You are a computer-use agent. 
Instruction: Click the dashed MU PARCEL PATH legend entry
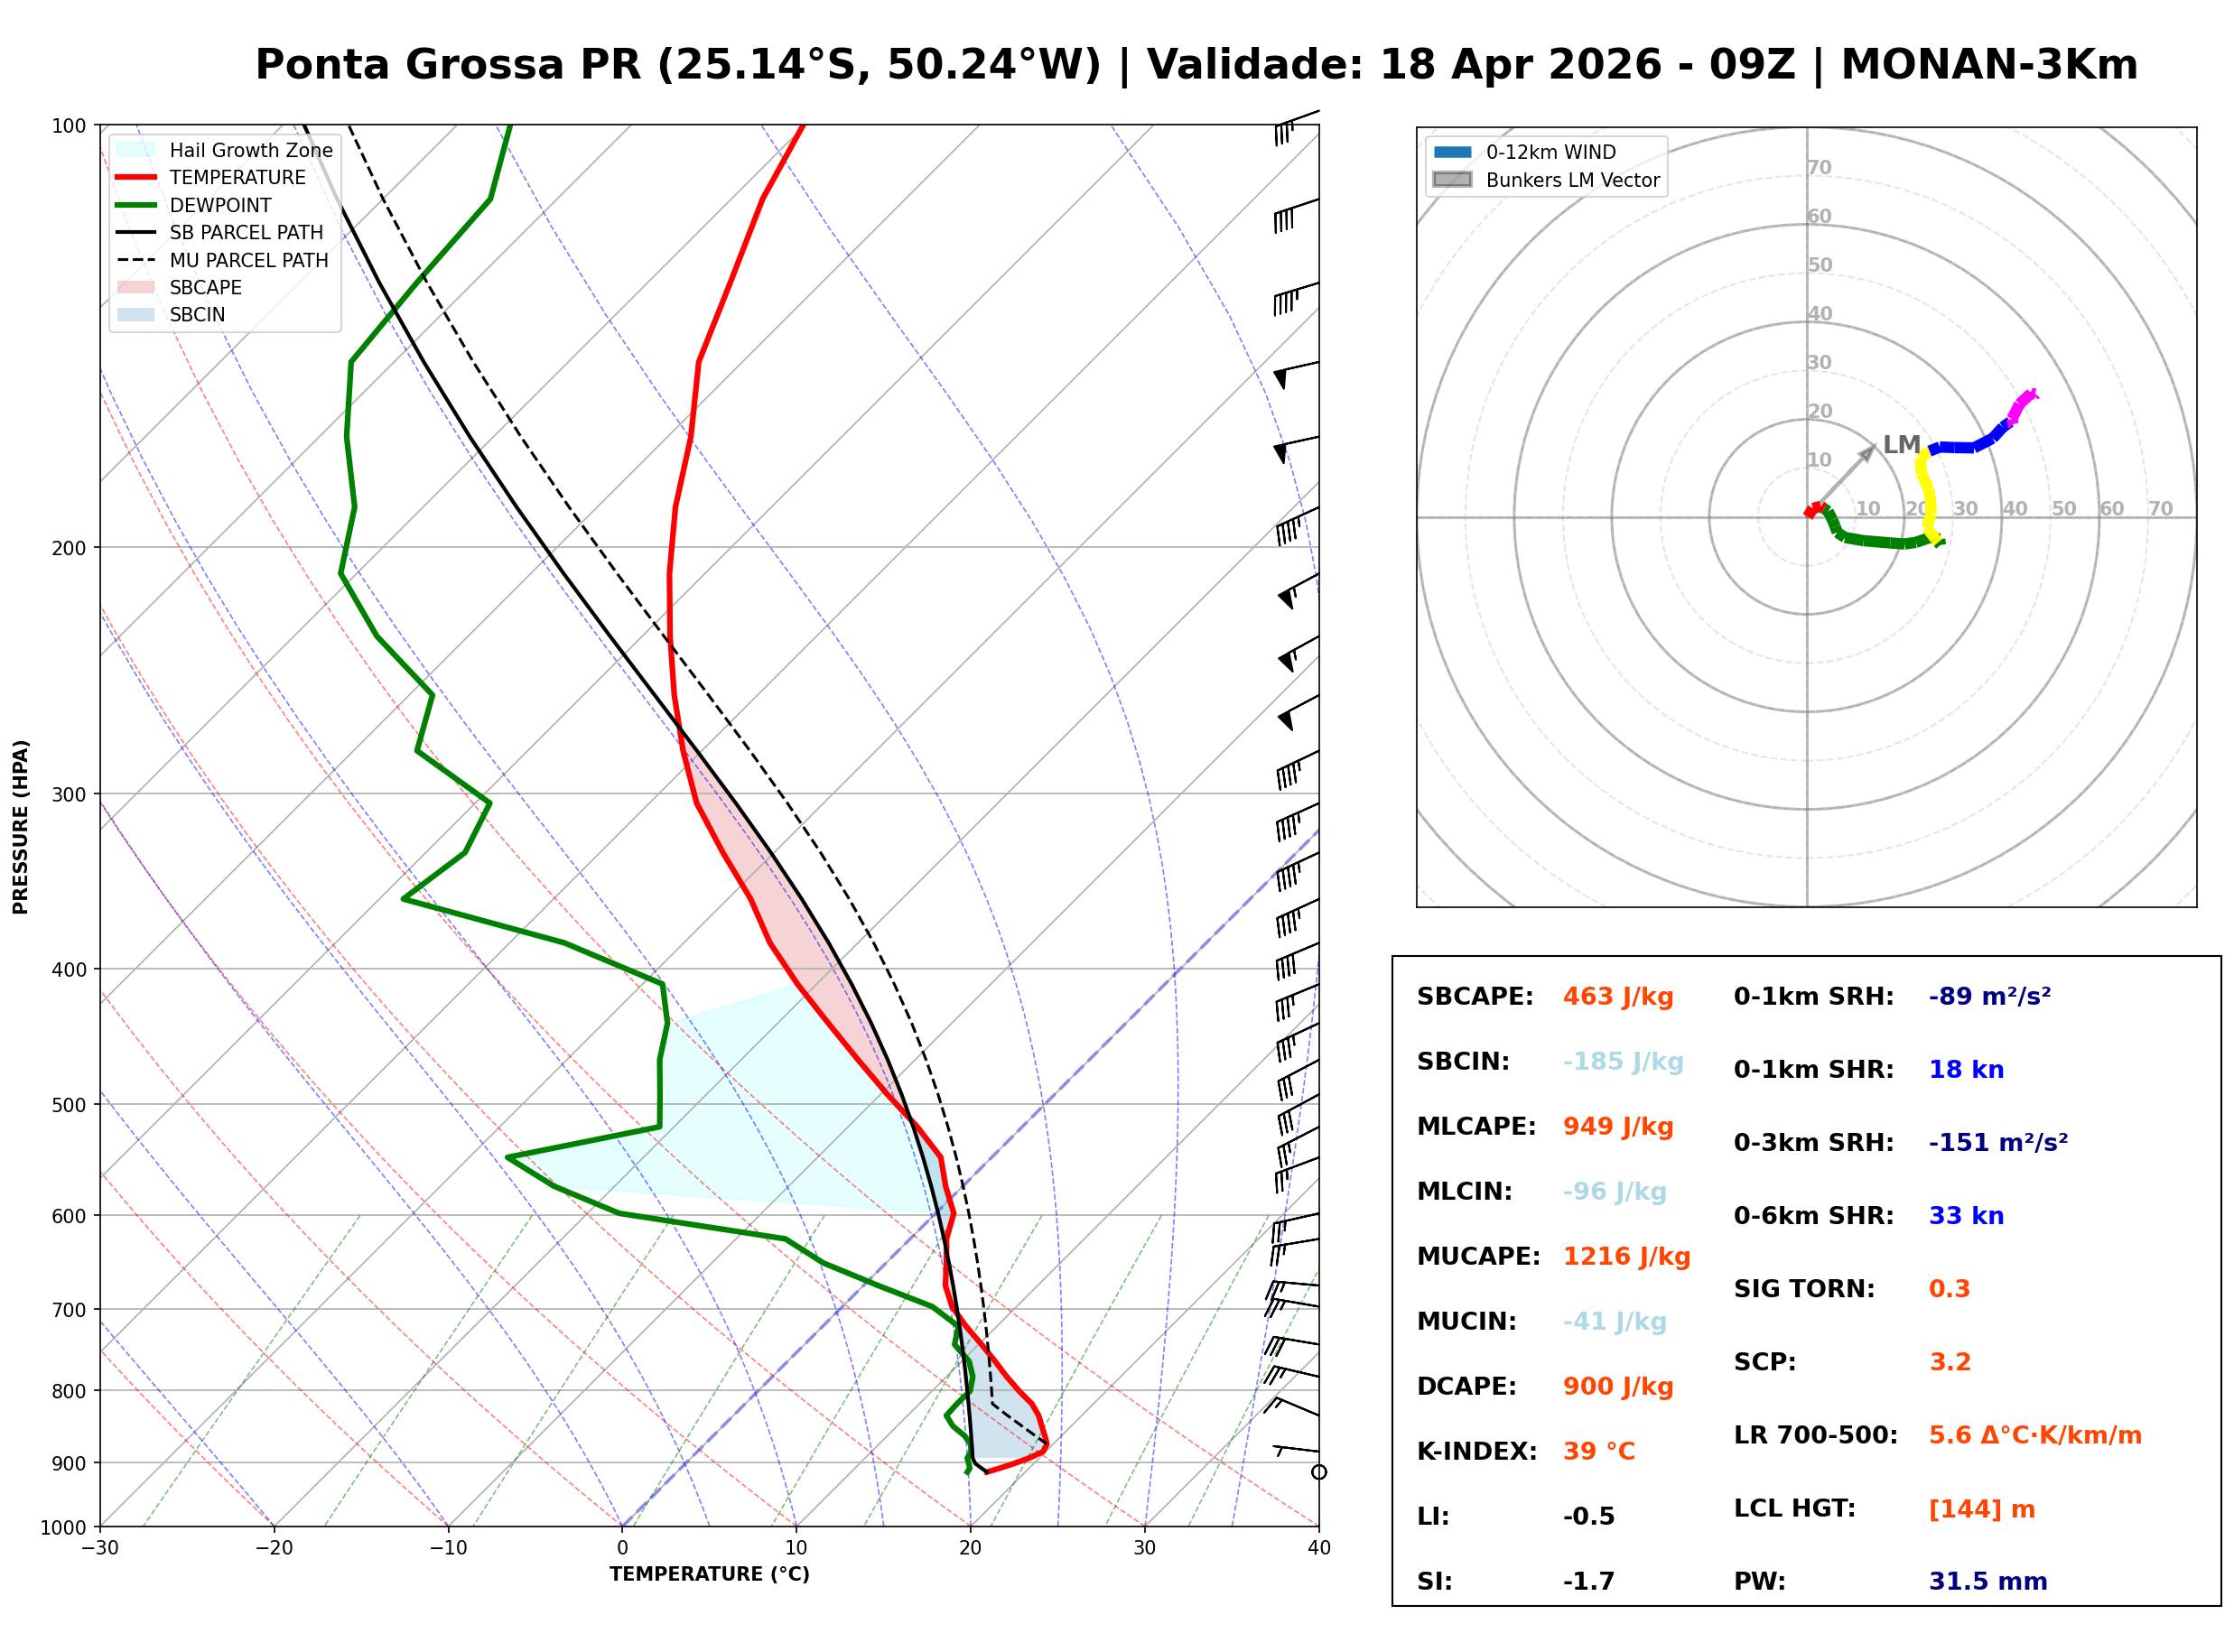(136, 260)
